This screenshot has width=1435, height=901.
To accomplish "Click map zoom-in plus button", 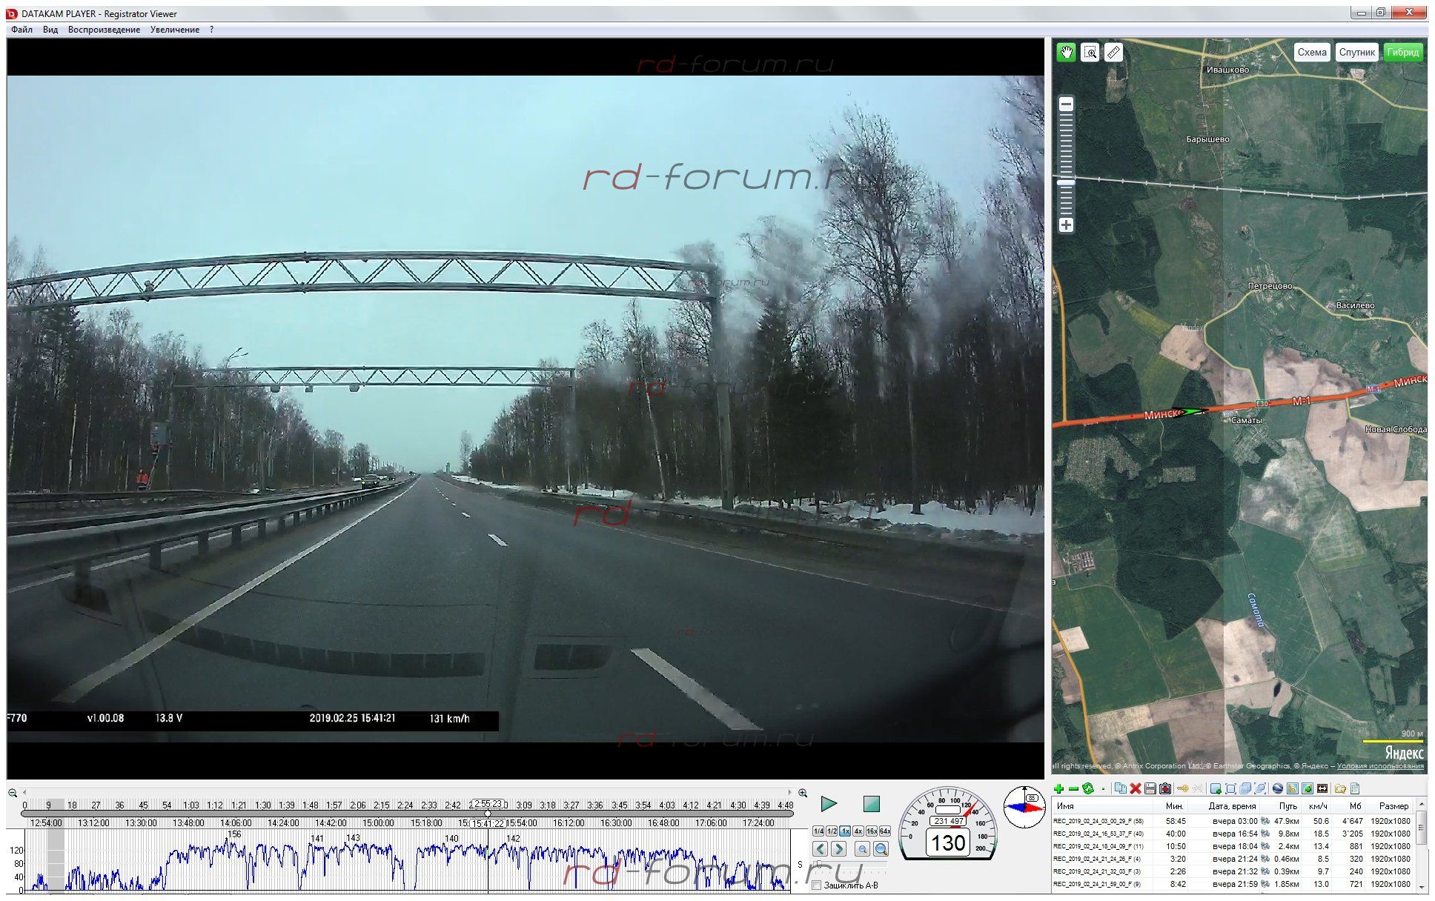I will 1066,225.
